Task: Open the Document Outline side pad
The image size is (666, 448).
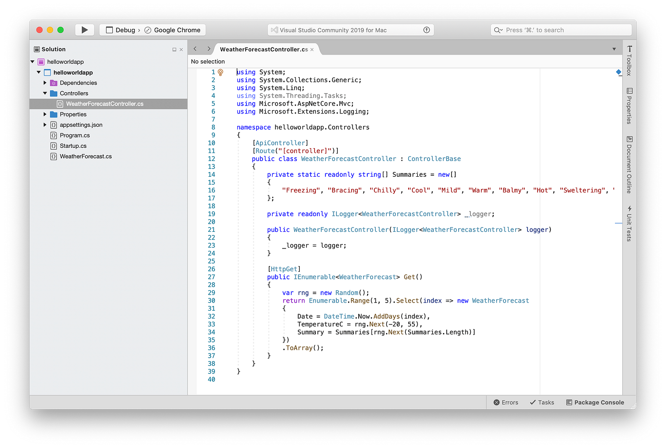Action: pos(629,164)
